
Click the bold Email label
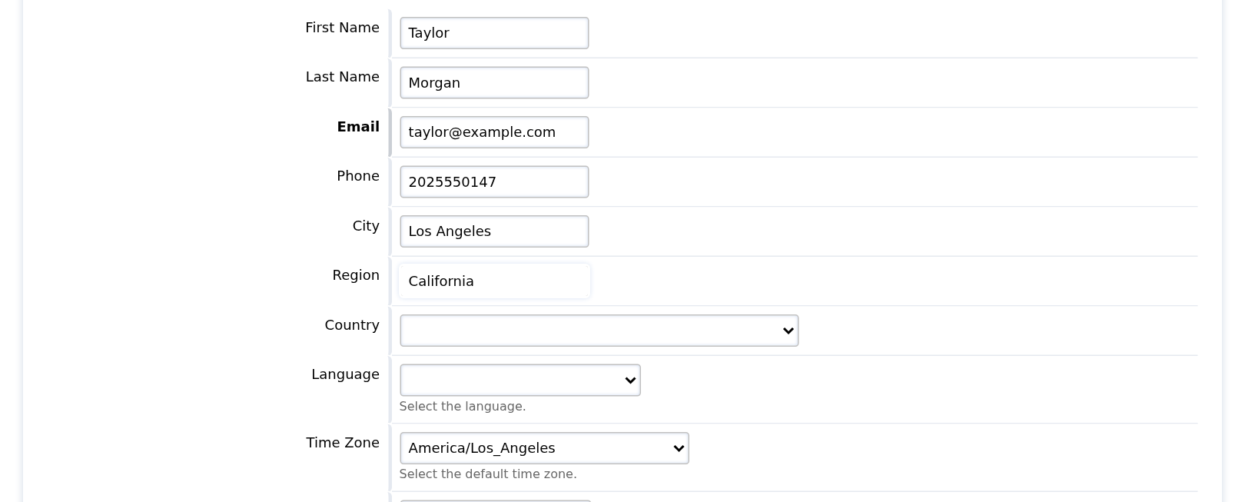point(358,127)
